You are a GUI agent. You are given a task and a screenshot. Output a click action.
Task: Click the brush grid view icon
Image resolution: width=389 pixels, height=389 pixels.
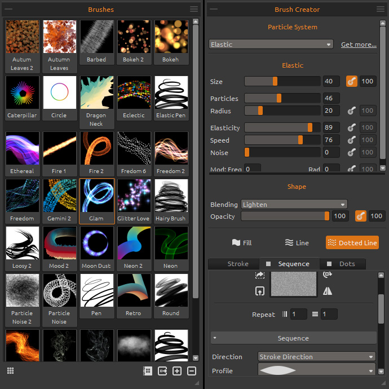click(10, 370)
